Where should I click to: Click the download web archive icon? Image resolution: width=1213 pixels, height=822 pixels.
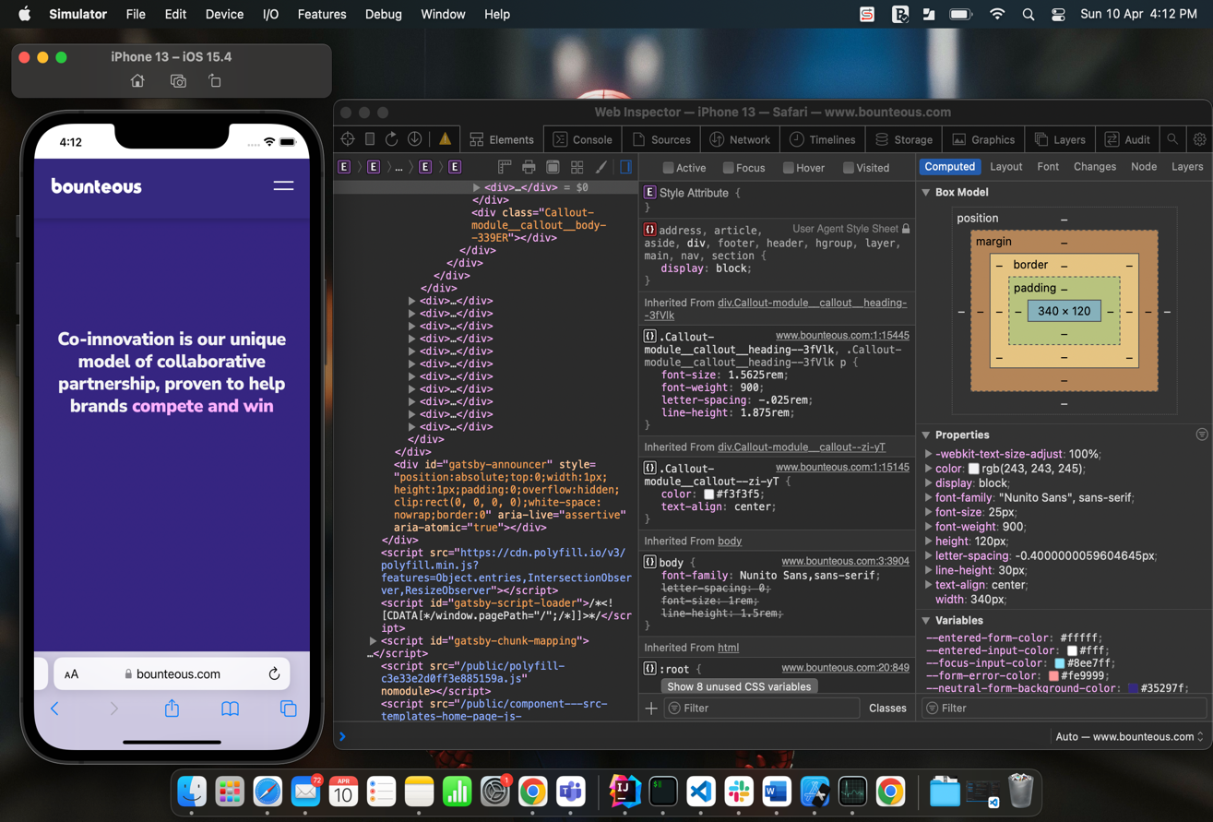pyautogui.click(x=415, y=139)
